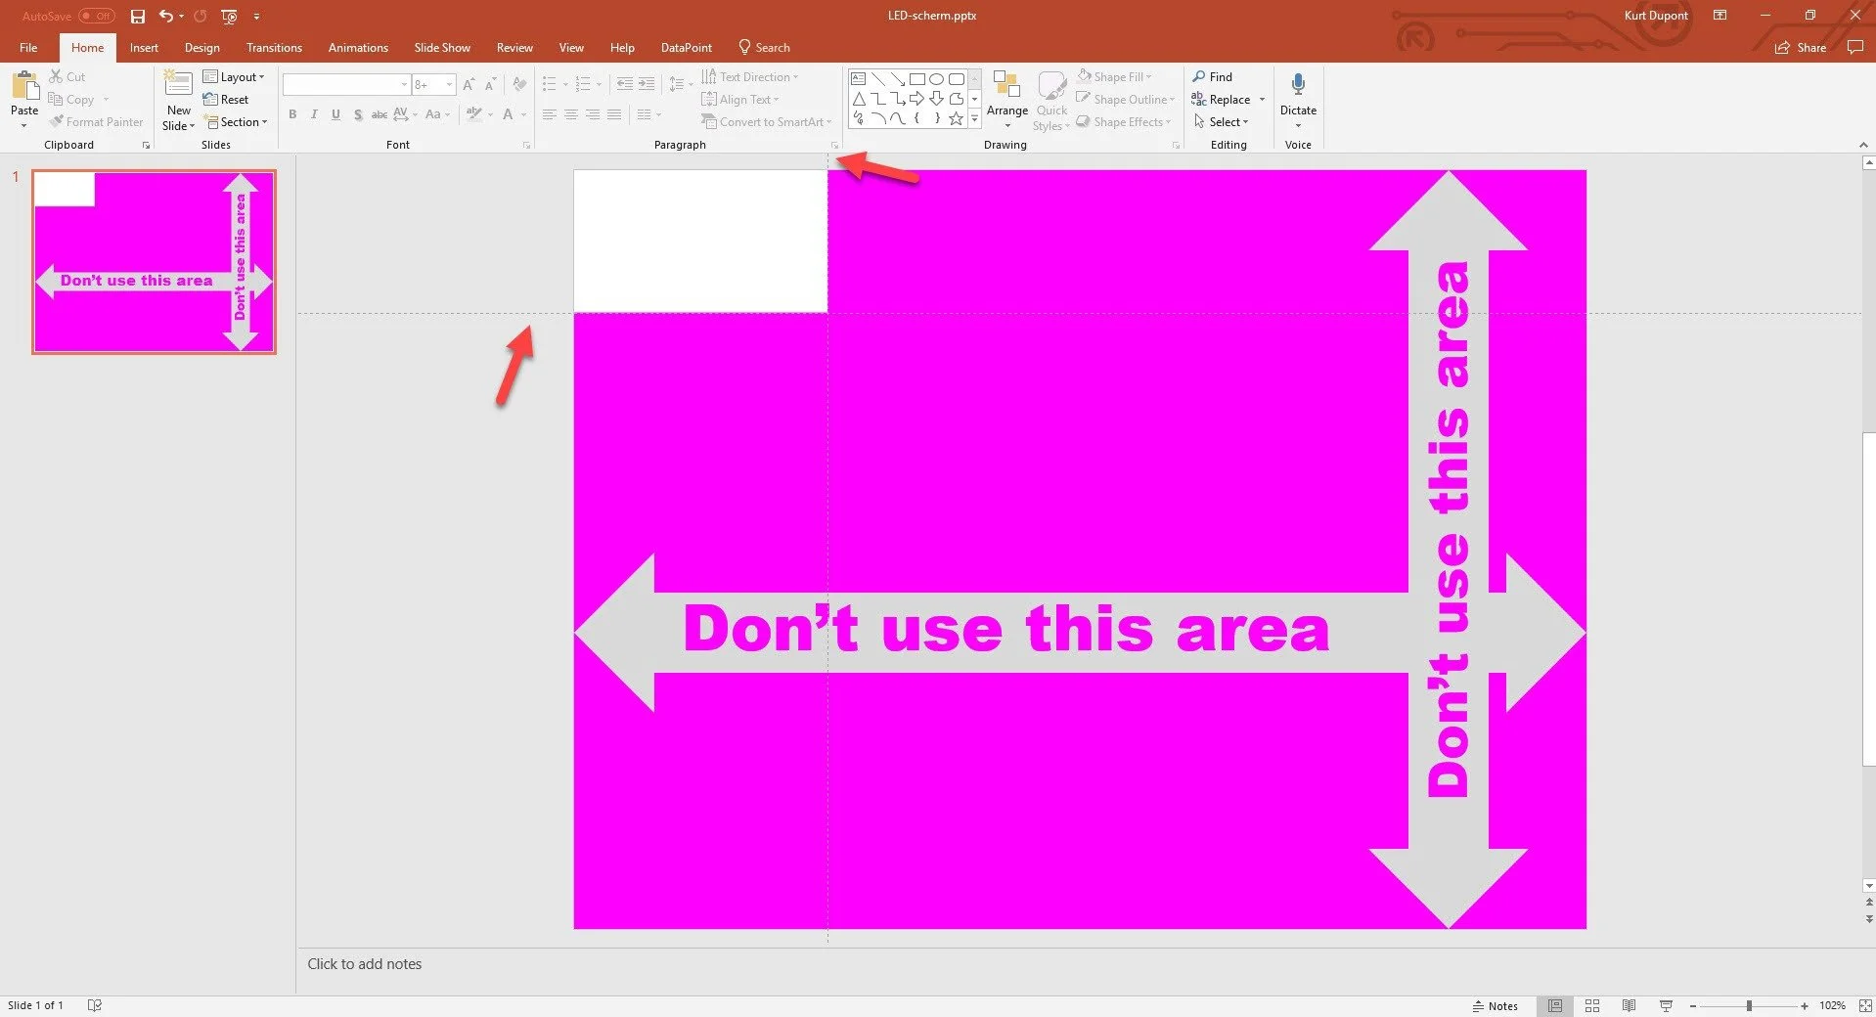Increase the list indent level
This screenshot has width=1876, height=1017.
647,84
